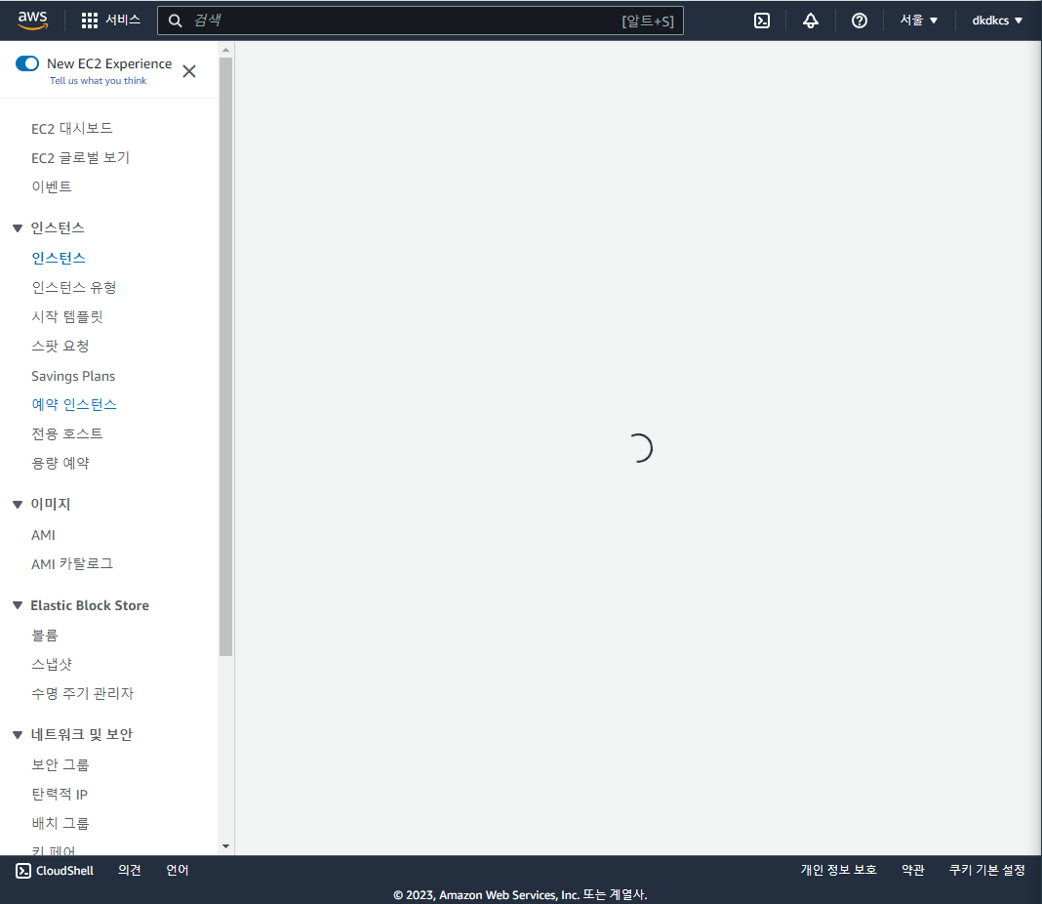This screenshot has width=1042, height=904.
Task: Focus the 검색 search field
Action: (420, 21)
